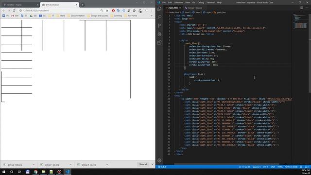Open the Go menu in VS Code
Viewport: 311px width, 175px height.
click(x=194, y=2)
